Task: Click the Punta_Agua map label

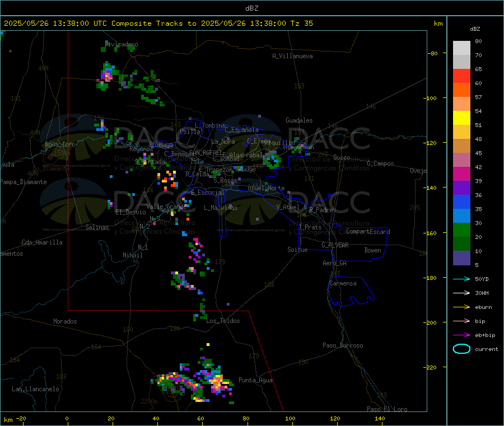Action: (255, 380)
